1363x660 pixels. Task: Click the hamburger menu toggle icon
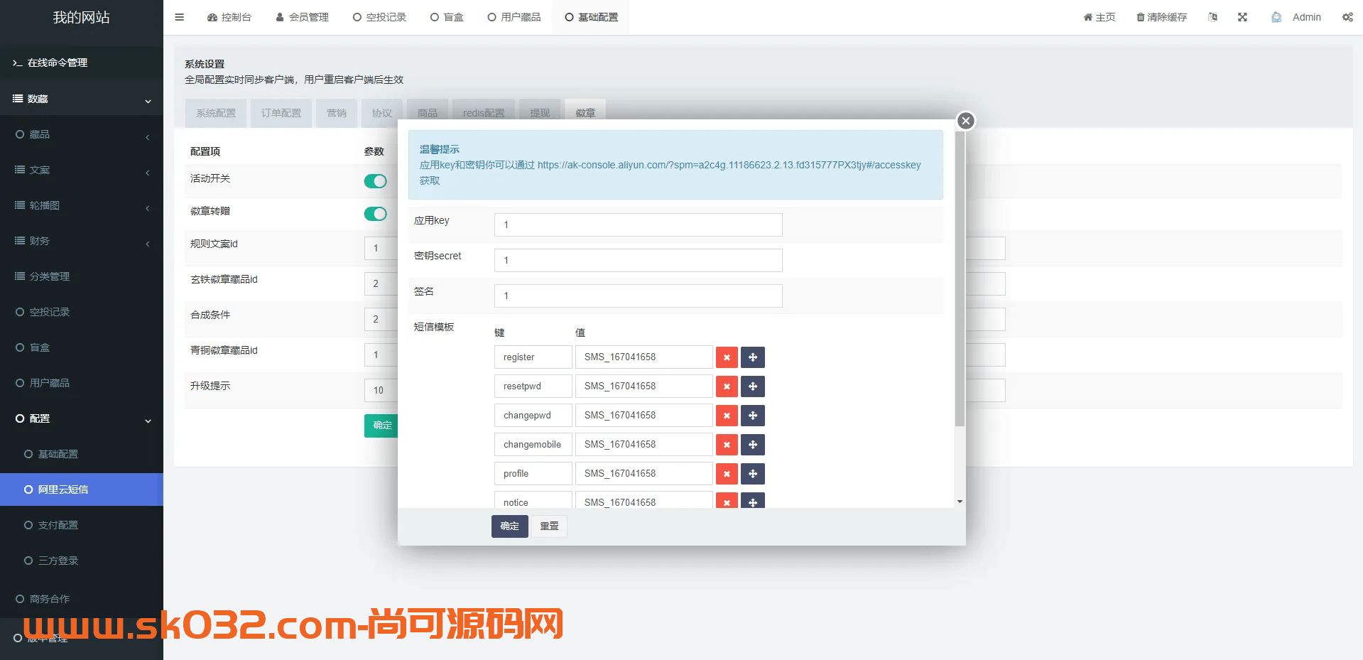(x=180, y=17)
